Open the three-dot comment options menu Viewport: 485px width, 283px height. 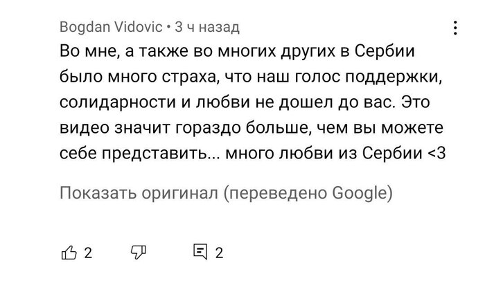[455, 28]
